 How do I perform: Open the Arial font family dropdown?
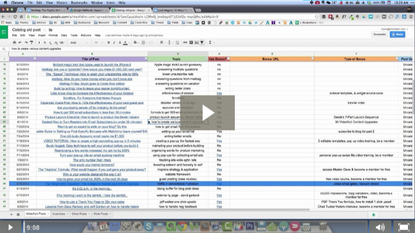tap(79, 42)
